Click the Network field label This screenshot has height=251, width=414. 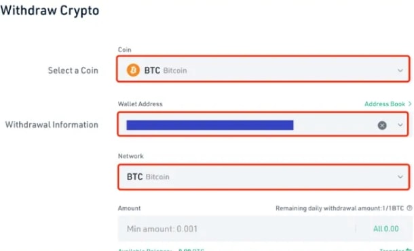pyautogui.click(x=131, y=156)
